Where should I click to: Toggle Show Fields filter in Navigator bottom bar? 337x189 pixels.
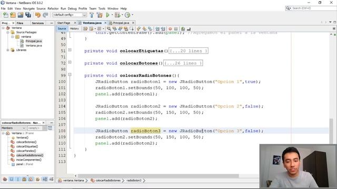pos(12,179)
